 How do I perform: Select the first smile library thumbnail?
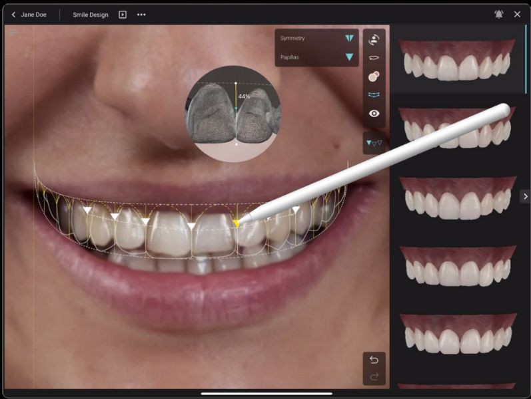coord(457,59)
